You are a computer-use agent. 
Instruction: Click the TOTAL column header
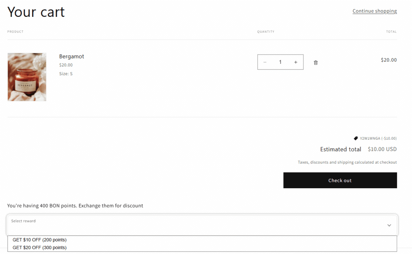click(x=391, y=32)
